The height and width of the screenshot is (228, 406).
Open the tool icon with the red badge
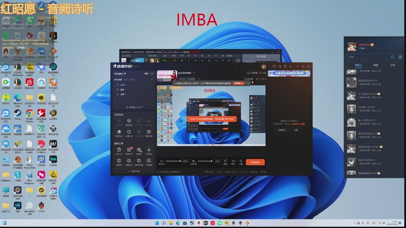[x=129, y=150]
